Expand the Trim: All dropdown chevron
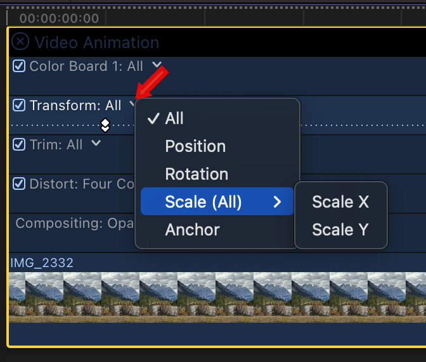 [96, 144]
